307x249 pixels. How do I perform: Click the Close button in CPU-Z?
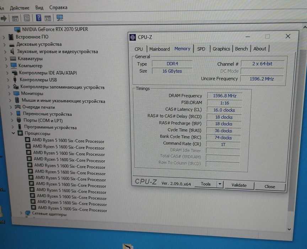pyautogui.click(x=270, y=186)
